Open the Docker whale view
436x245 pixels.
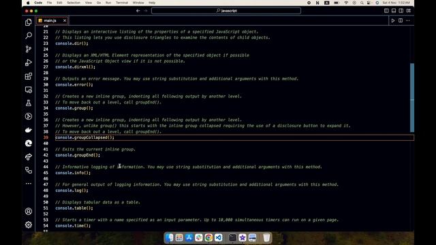click(29, 130)
